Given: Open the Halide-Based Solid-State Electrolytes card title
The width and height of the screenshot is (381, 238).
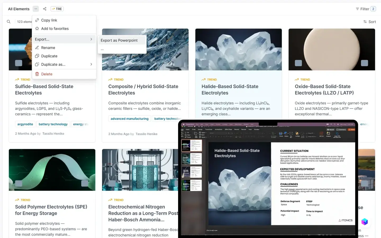Looking at the screenshot, I should point(230,90).
